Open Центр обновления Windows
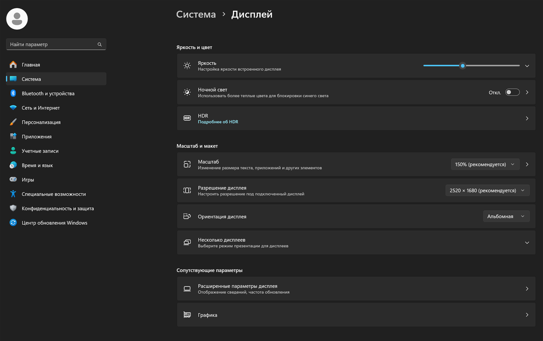543x341 pixels. (x=56, y=222)
